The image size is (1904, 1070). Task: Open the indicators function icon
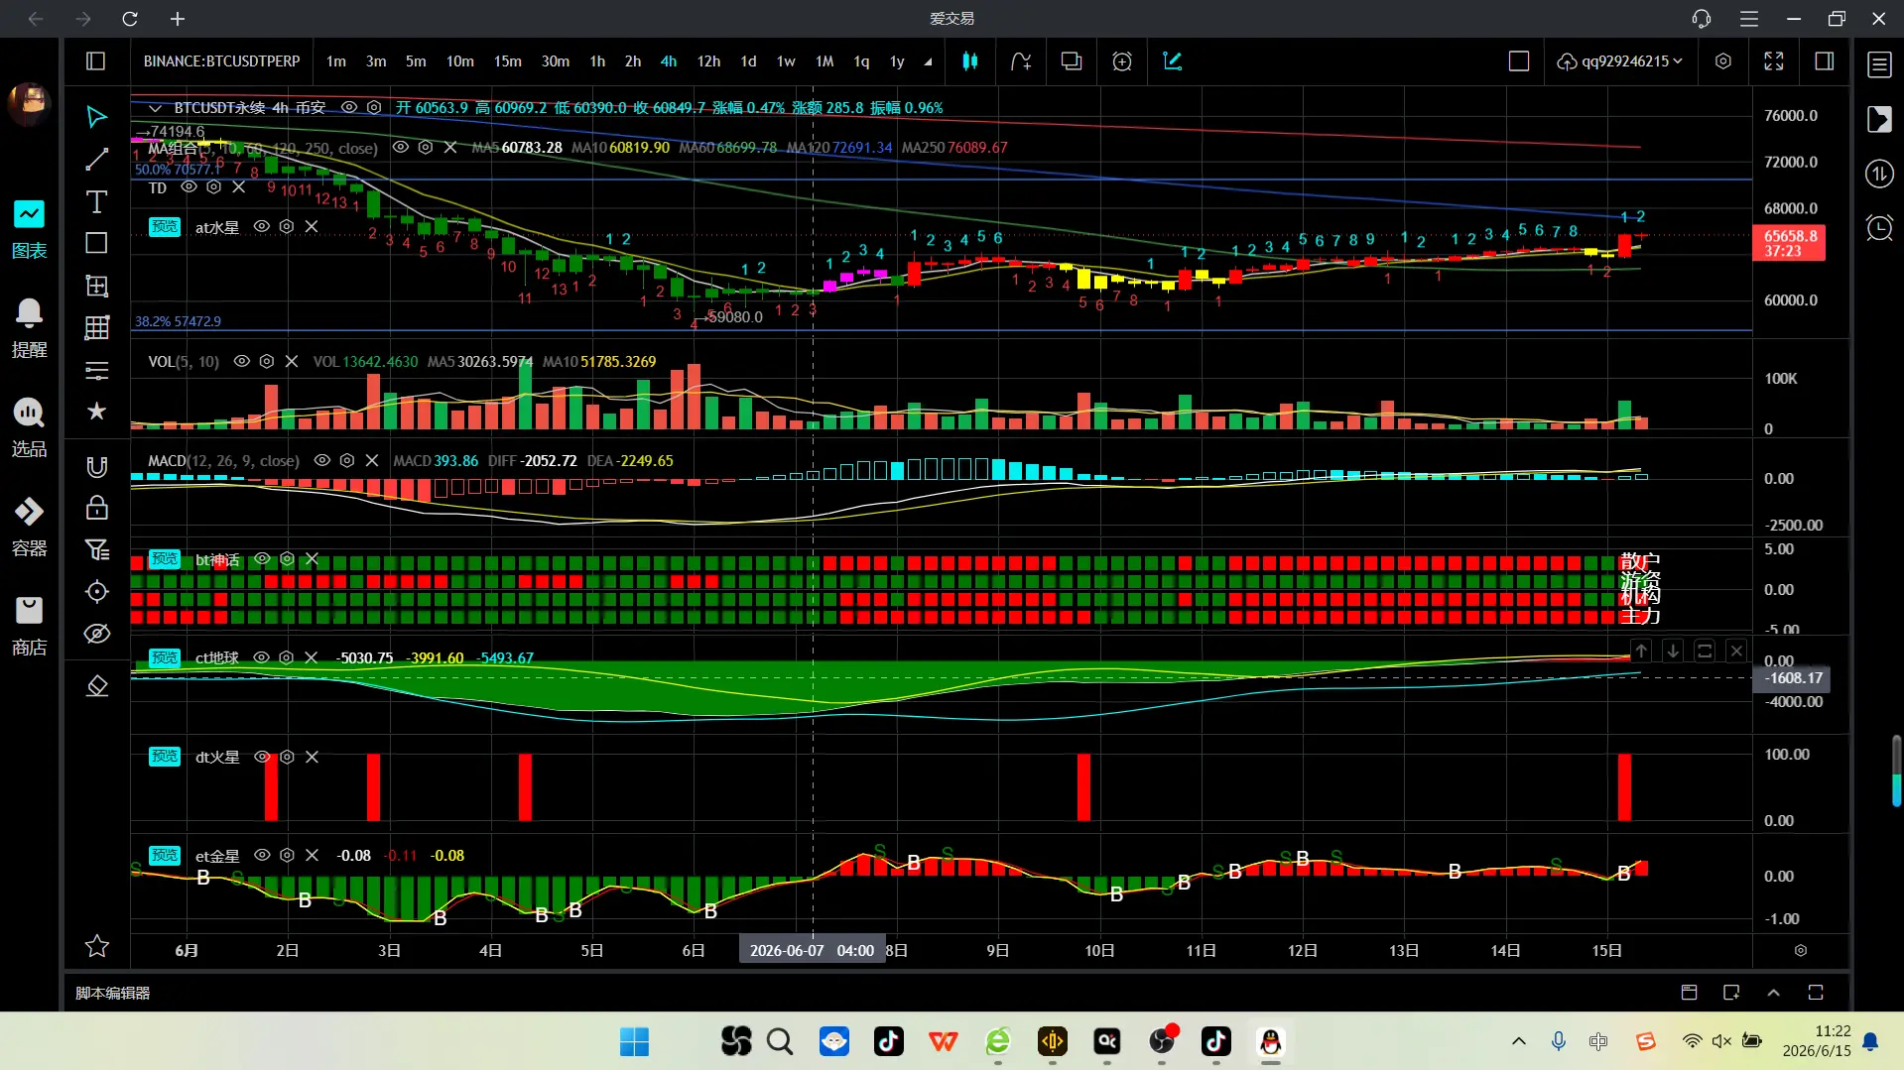pyautogui.click(x=1021, y=61)
